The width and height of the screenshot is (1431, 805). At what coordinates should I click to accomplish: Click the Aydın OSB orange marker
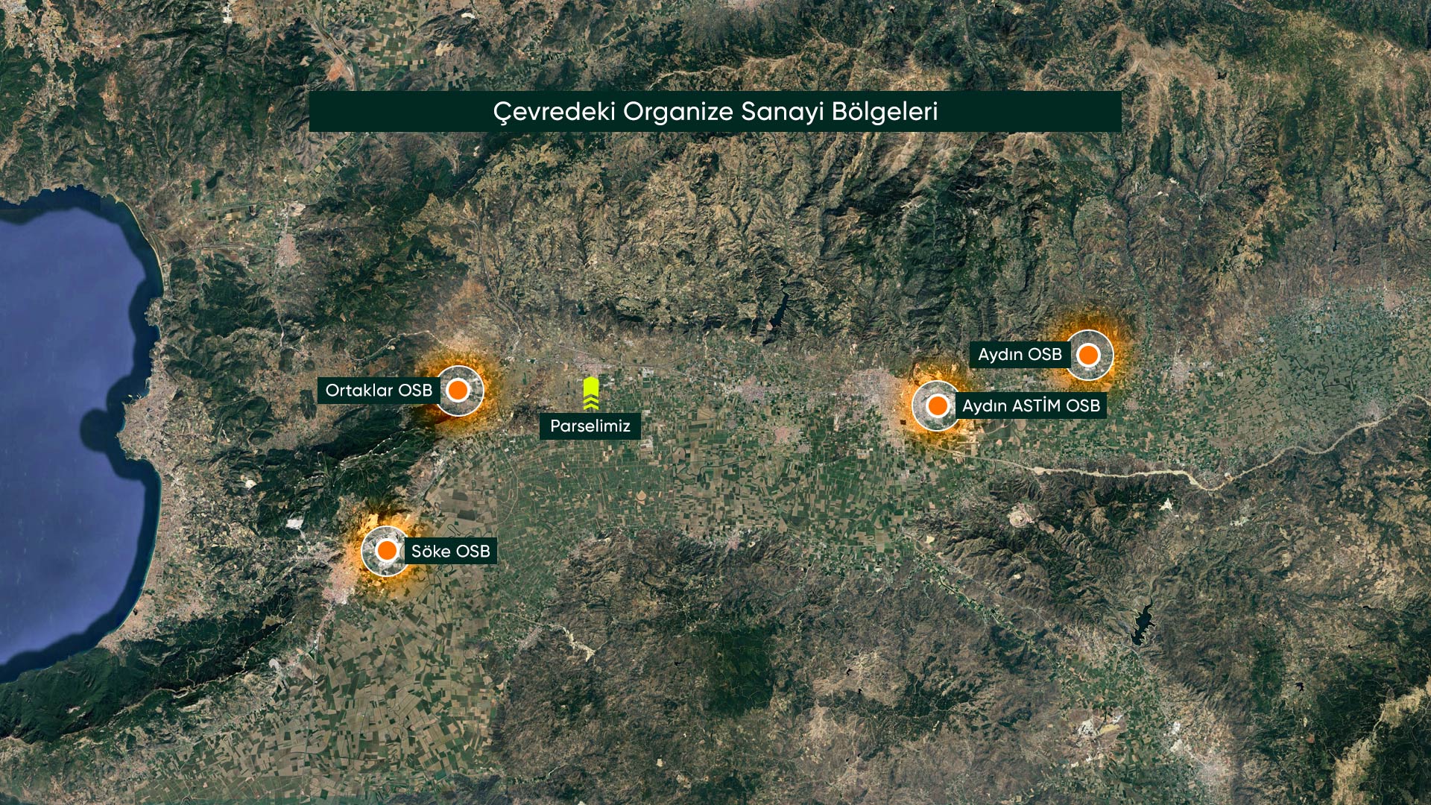(x=1088, y=355)
